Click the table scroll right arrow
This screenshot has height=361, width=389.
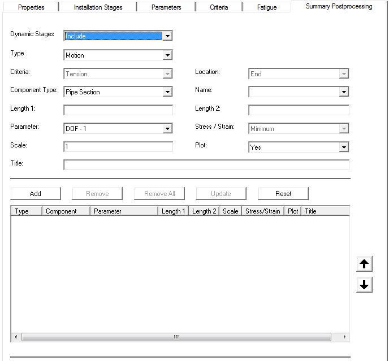(x=344, y=337)
